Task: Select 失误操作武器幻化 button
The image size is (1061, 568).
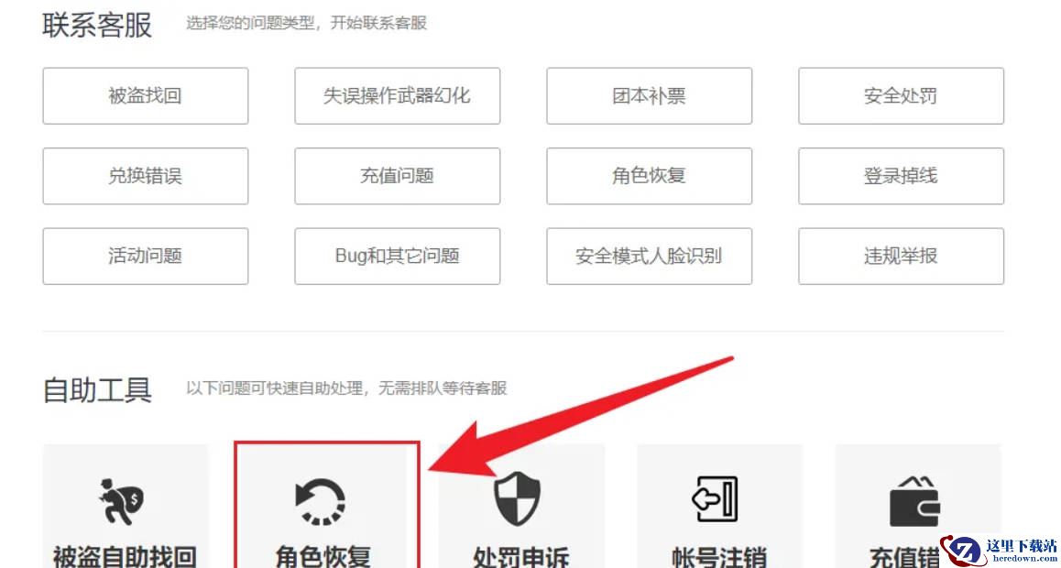Action: point(398,96)
